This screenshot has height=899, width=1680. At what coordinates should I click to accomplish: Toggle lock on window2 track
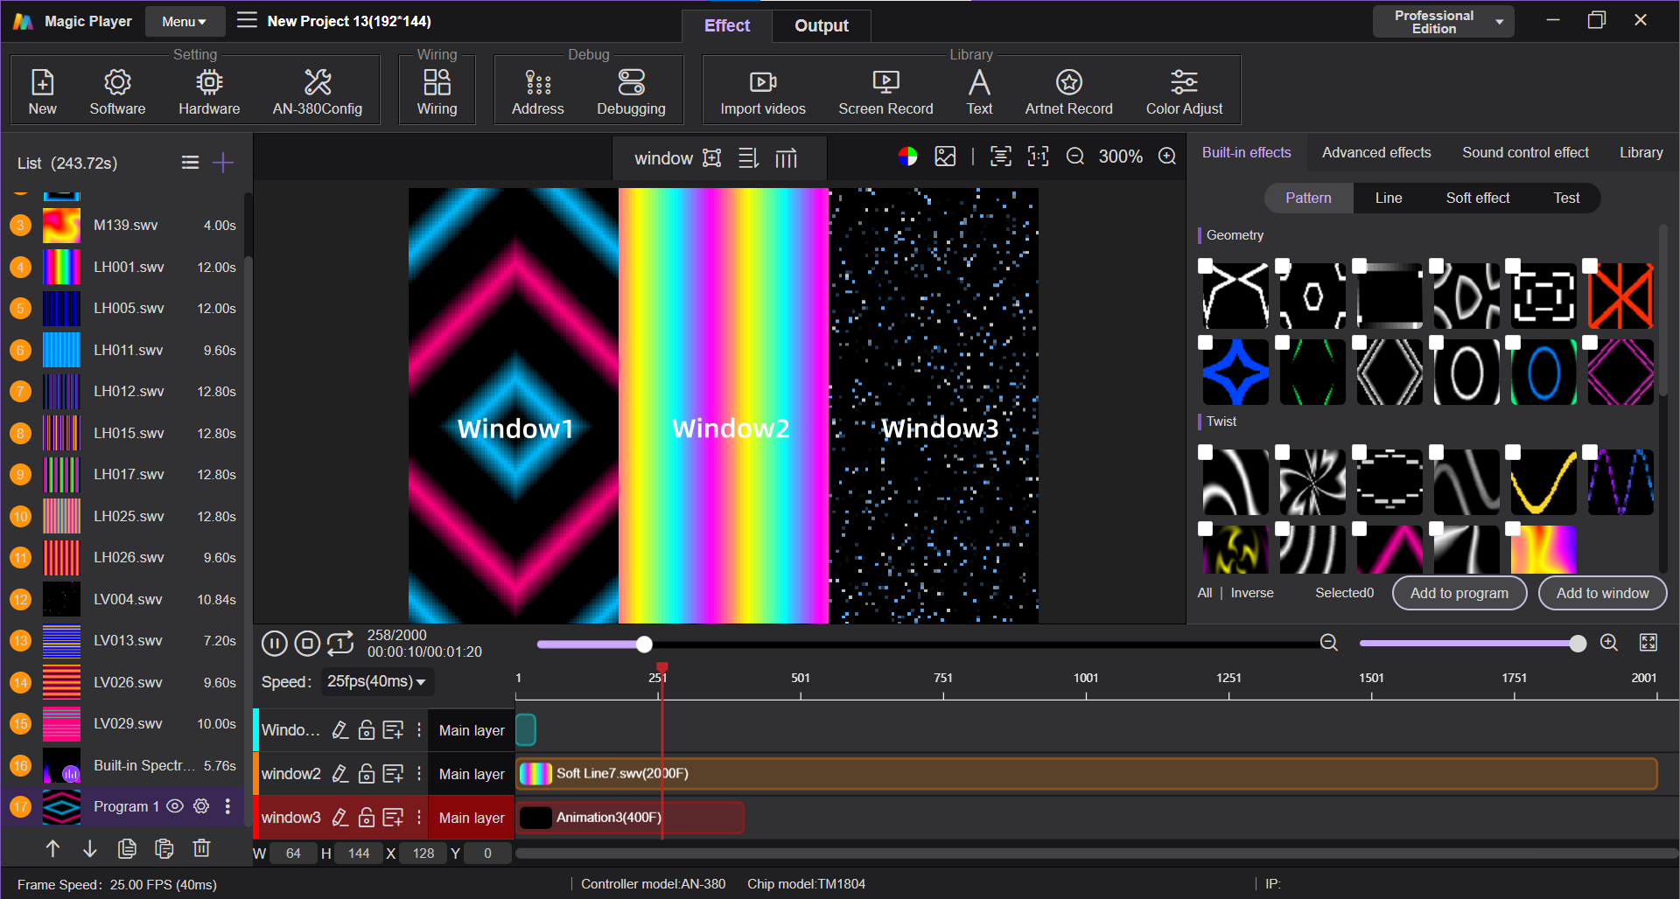click(x=367, y=774)
